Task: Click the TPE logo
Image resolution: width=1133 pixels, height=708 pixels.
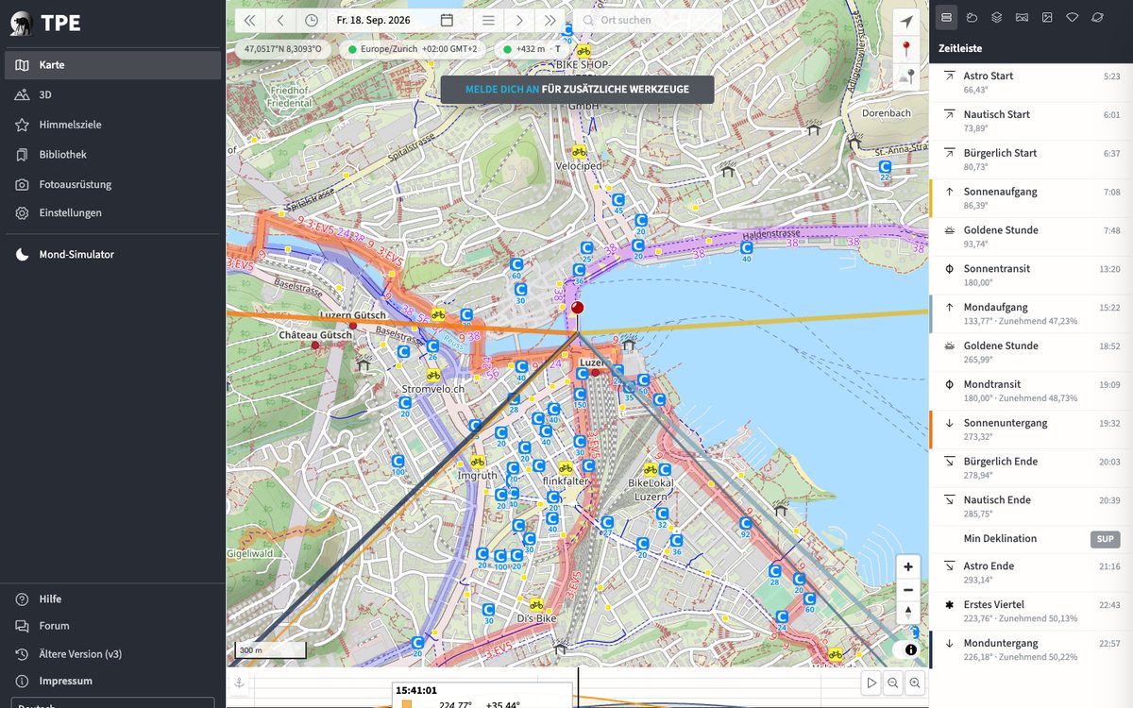Action: 46,24
